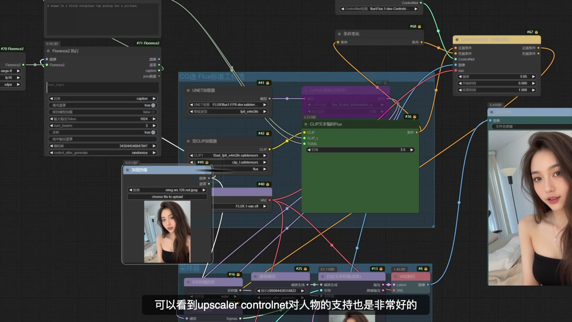Click the fox badge icon next to #8
The width and height of the screenshot is (572, 322).
coord(426,269)
